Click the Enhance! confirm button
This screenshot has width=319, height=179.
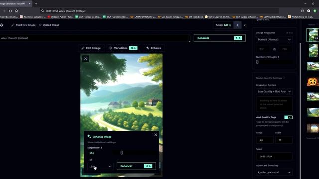click(136, 166)
